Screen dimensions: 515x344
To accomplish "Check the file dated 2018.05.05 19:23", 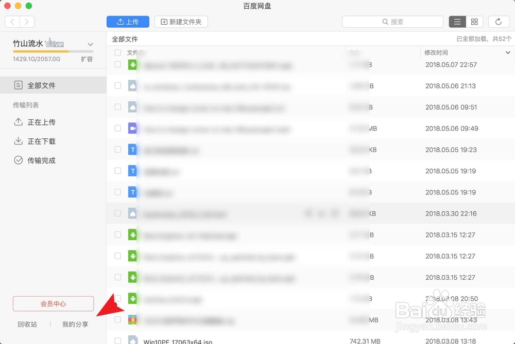I will pos(117,150).
